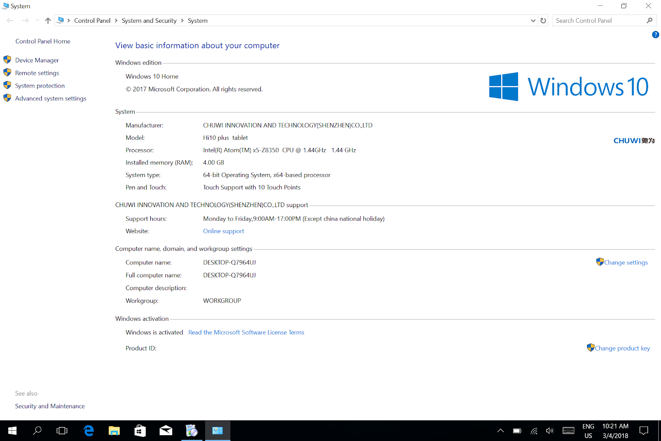
Task: Open the touch keyboard icon
Action: [568, 431]
